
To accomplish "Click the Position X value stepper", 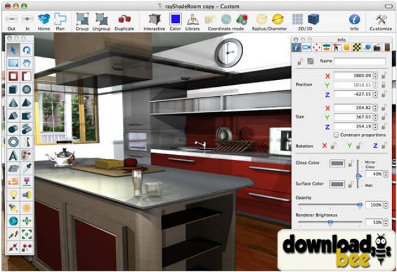I will pos(375,76).
